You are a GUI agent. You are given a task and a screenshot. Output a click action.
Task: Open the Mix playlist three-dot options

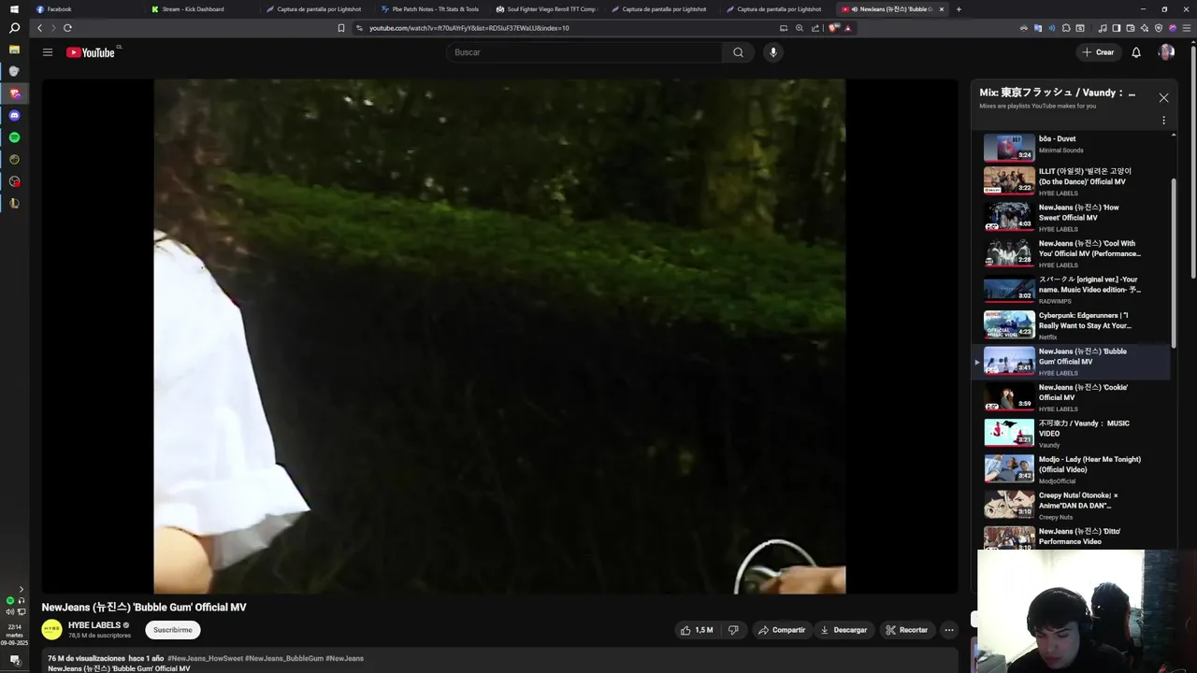1163,121
